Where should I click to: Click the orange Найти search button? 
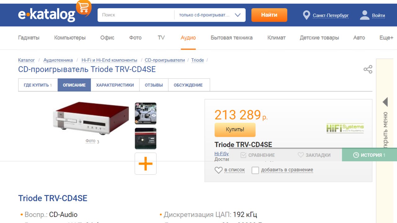pyautogui.click(x=269, y=15)
